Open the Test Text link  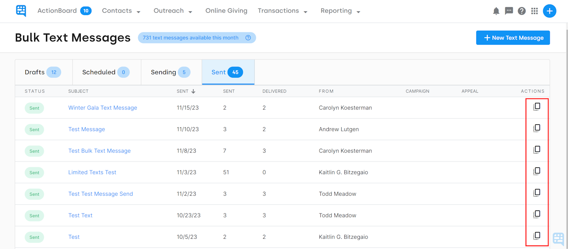(80, 215)
